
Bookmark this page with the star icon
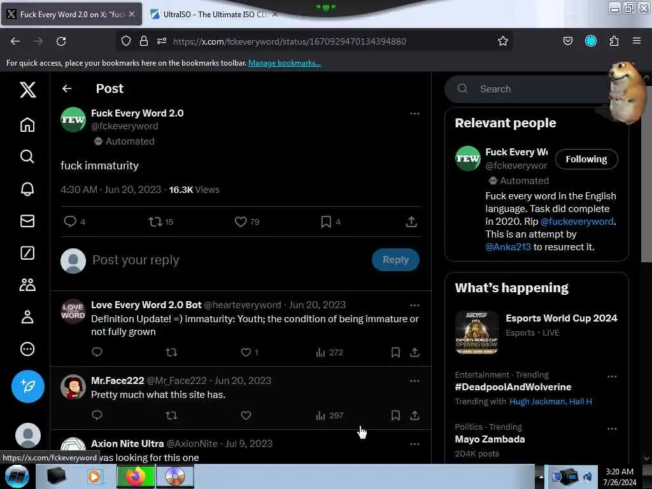click(503, 41)
